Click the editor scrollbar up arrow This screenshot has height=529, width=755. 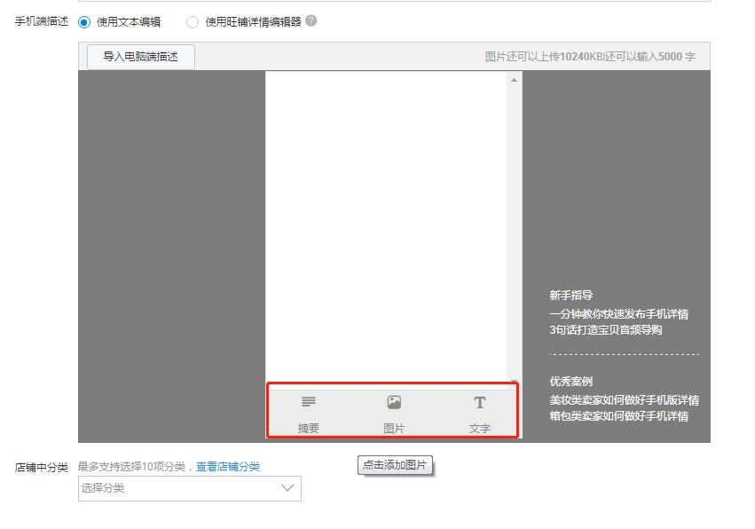coord(512,82)
